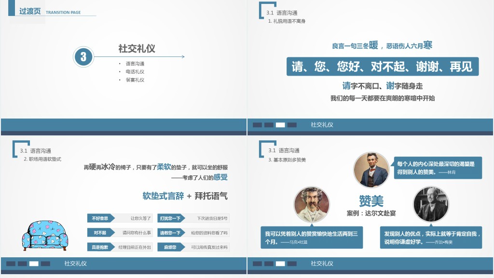Click the 经理目前正在外出 phrase
The height and width of the screenshot is (278, 494).
[135, 247]
